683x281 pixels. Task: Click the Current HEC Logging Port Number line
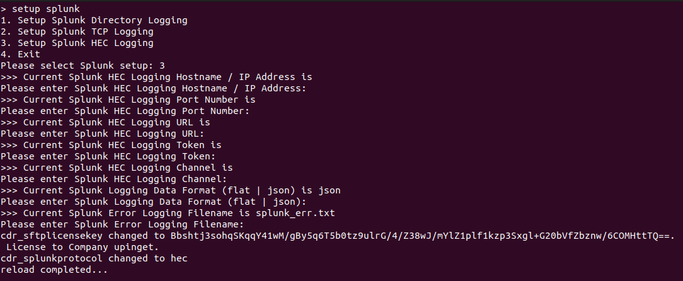pyautogui.click(x=128, y=100)
